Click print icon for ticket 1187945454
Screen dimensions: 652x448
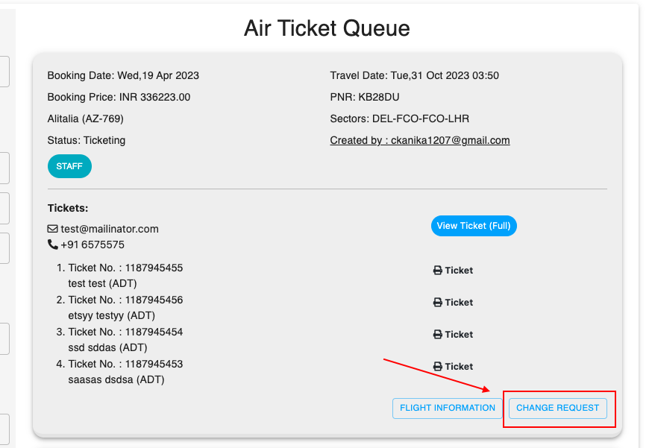pyautogui.click(x=438, y=335)
